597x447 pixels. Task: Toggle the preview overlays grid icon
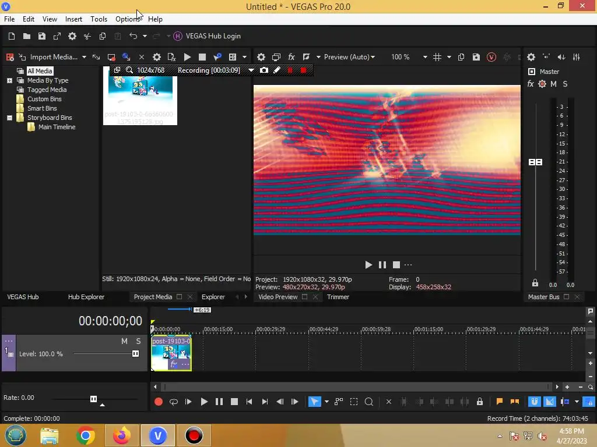pos(437,57)
